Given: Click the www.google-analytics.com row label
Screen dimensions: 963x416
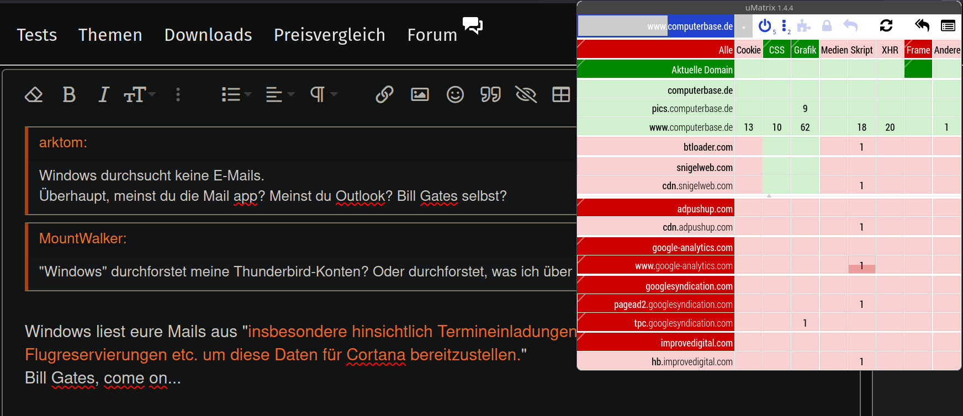Looking at the screenshot, I should [x=655, y=266].
